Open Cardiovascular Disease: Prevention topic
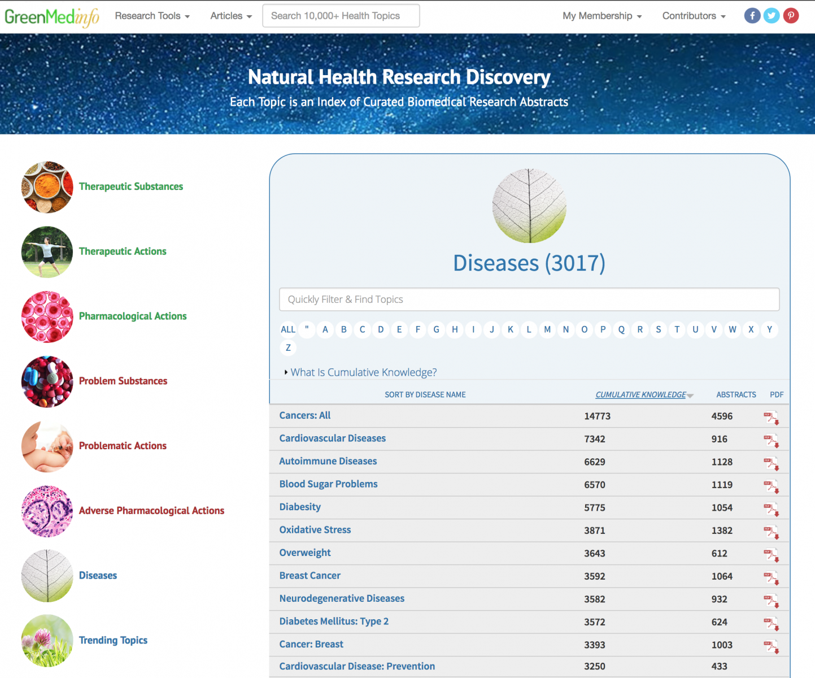Viewport: 815px width, 678px height. point(357,666)
